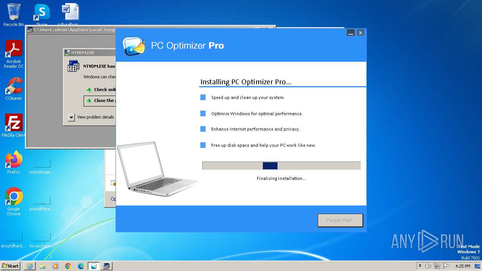Open Chrome from the taskbar
Image resolution: width=482 pixels, height=271 pixels.
click(68, 266)
